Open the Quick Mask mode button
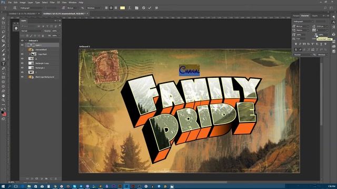The height and width of the screenshot is (189, 337). click(x=3, y=119)
